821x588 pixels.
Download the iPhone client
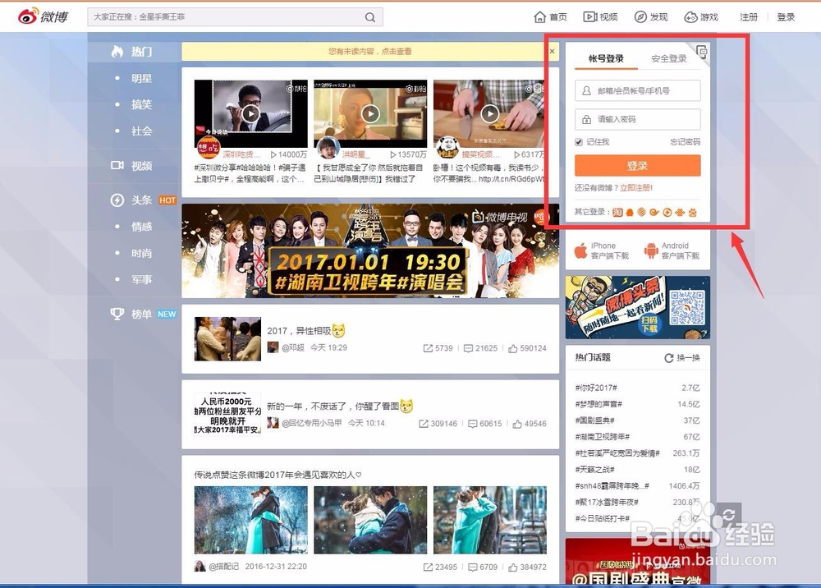601,250
